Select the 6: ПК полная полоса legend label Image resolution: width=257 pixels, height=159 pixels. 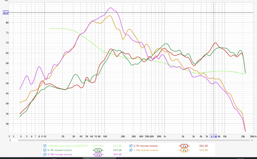[59, 150]
